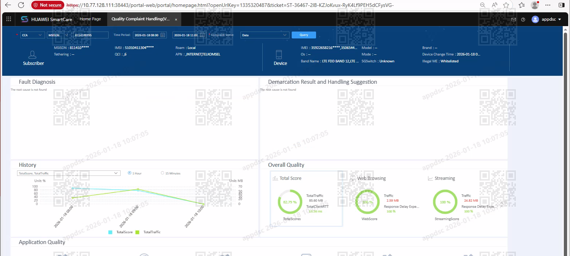Click the browser read aloud icon
The width and height of the screenshot is (570, 256).
click(x=494, y=5)
